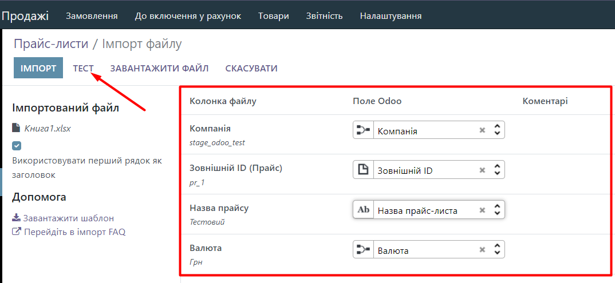Click the ІМПОРТ button
The height and width of the screenshot is (283, 615).
point(38,69)
